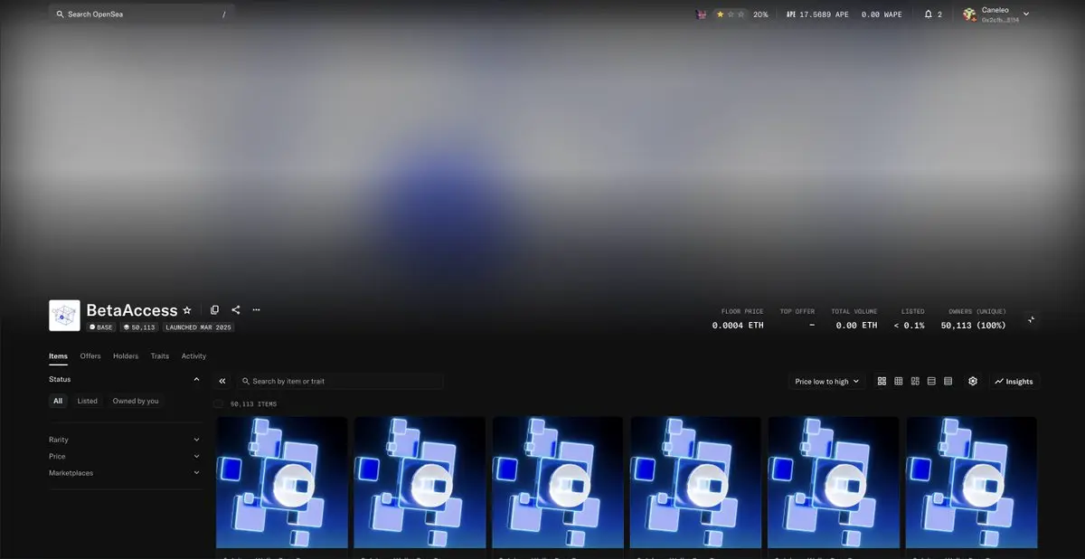Expand the Price filter section
The image size is (1085, 559).
(x=125, y=456)
